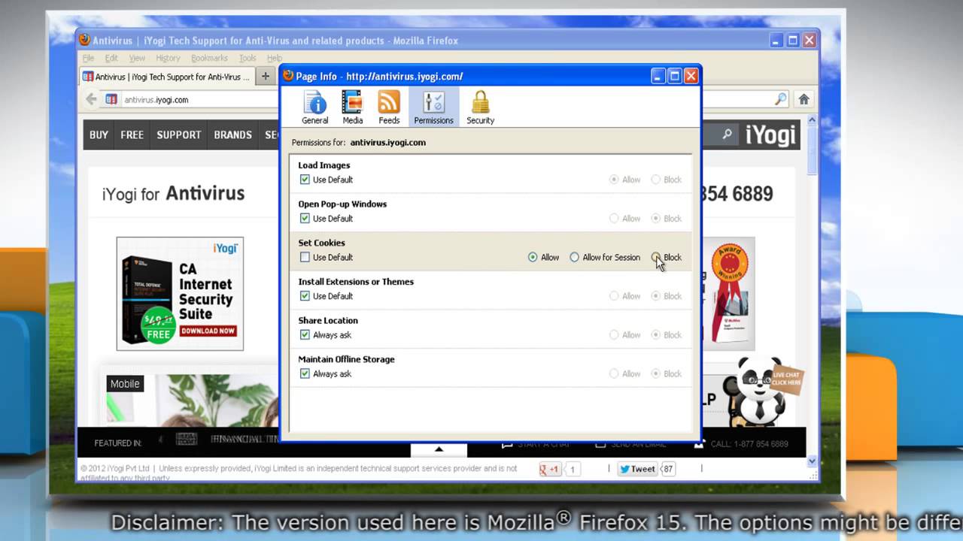Open the File menu in Firefox
The height and width of the screenshot is (541, 963).
[x=88, y=58]
